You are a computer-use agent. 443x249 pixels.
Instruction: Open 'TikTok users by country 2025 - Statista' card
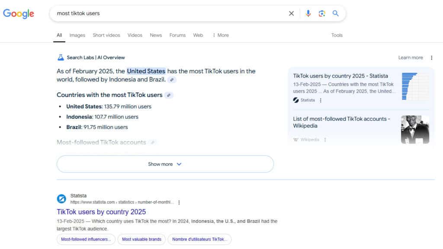tap(340, 76)
